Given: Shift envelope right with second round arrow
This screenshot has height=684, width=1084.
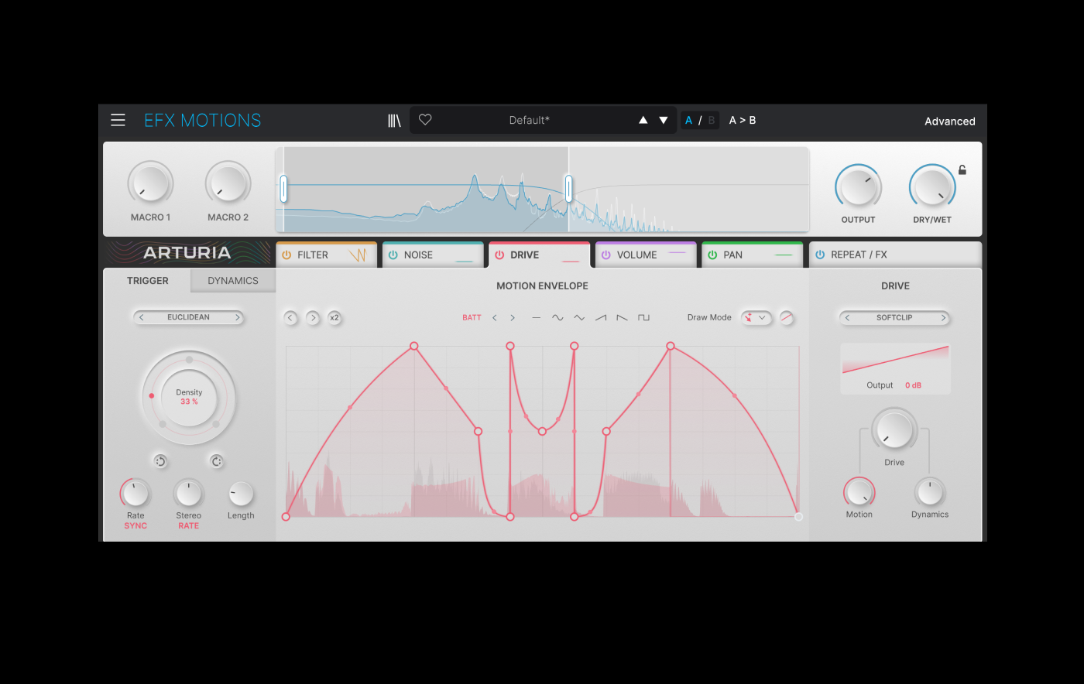Looking at the screenshot, I should (313, 317).
